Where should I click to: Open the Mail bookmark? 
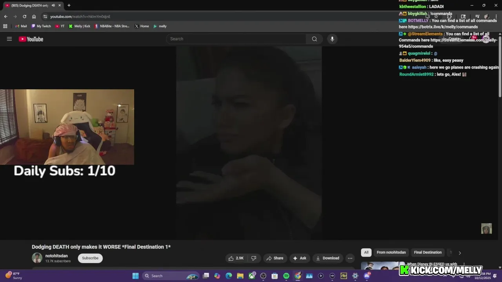(x=21, y=26)
